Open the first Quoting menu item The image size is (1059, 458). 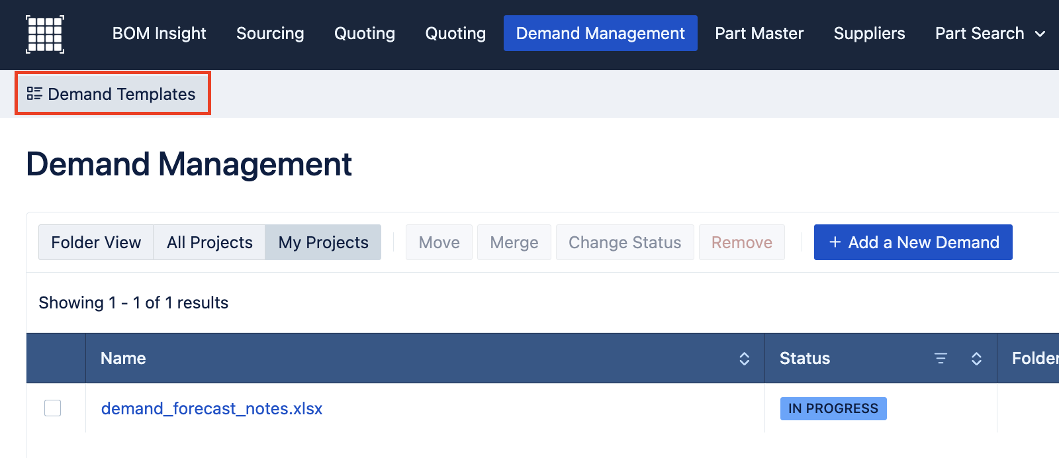point(365,33)
